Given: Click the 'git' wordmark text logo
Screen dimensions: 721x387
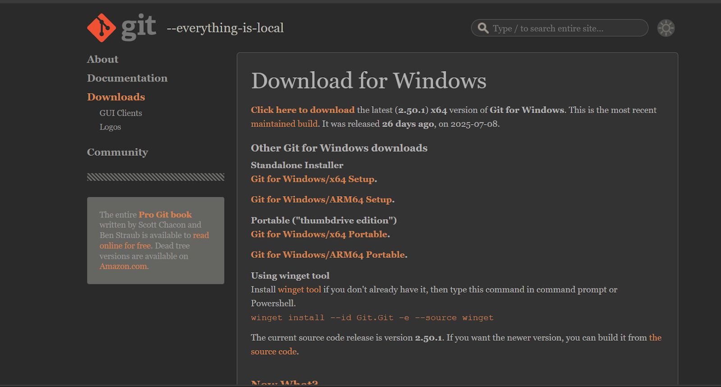Looking at the screenshot, I should coord(139,27).
